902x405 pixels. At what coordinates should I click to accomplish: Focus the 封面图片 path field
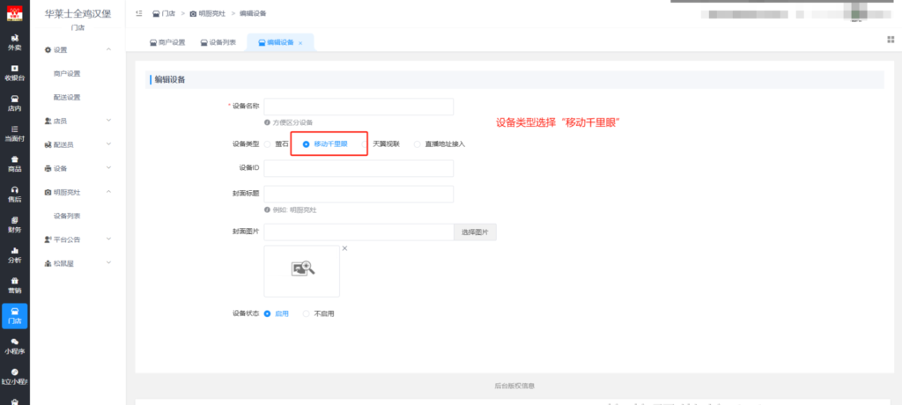[359, 232]
